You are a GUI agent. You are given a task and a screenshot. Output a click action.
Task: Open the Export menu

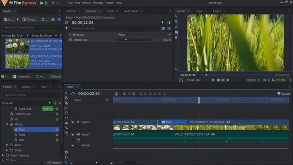click(x=109, y=3)
